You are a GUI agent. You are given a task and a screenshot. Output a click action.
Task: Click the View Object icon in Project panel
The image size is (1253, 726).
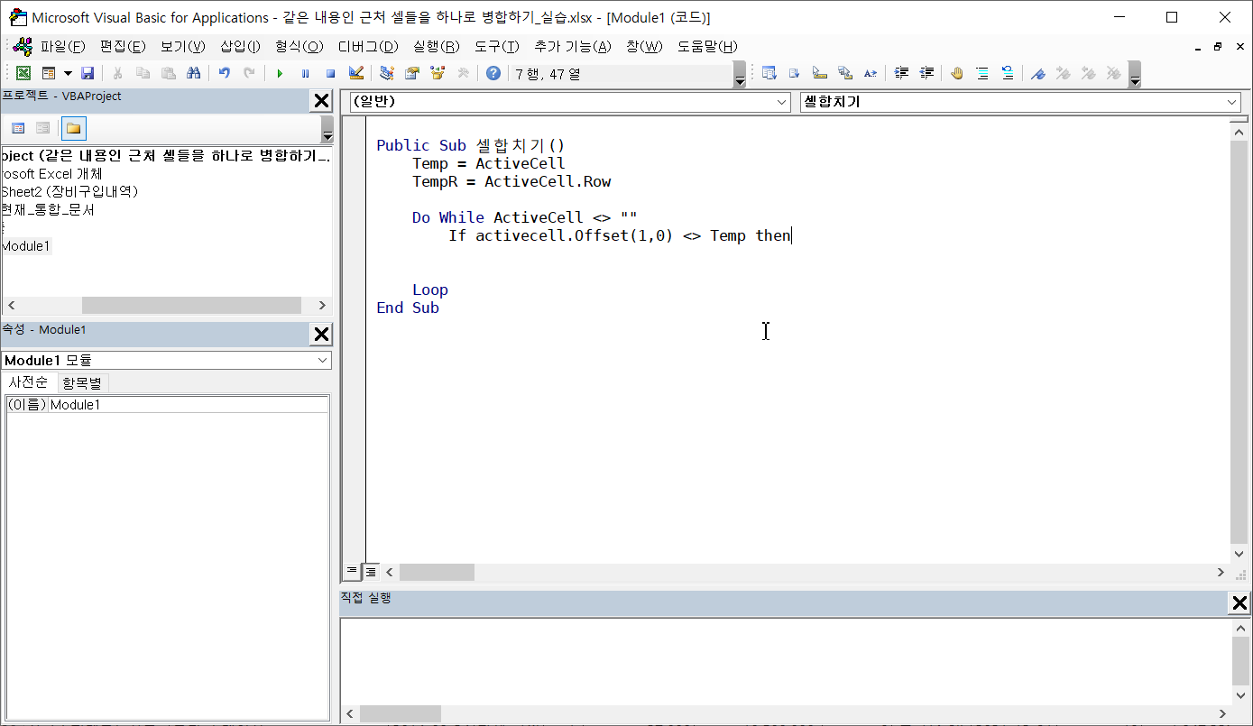42,128
